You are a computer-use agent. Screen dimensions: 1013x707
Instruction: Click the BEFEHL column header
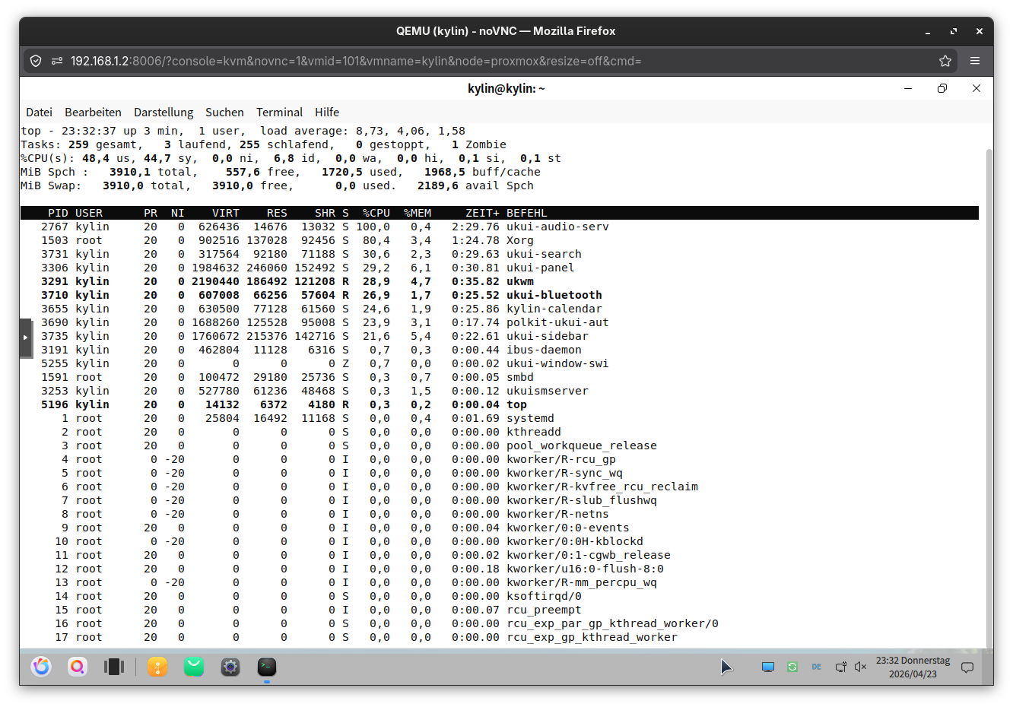click(527, 213)
